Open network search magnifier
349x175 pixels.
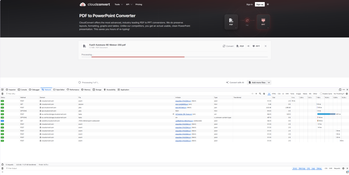pyautogui.click(x=260, y=94)
